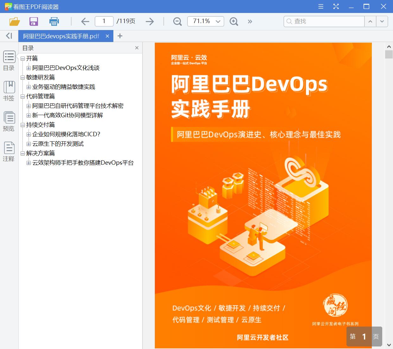
Task: Expand 阿里巴巴自研代码管理平台技术解密 node
Action: coord(29,106)
